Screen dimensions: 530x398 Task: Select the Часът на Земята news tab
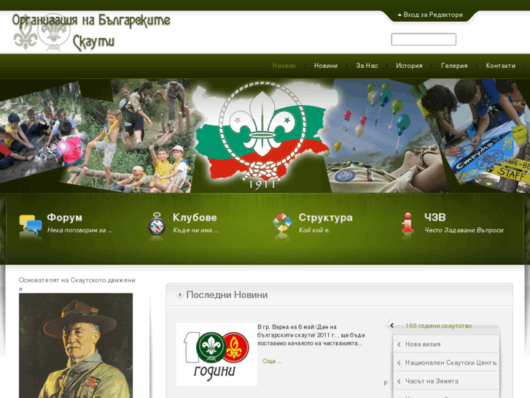tap(432, 381)
